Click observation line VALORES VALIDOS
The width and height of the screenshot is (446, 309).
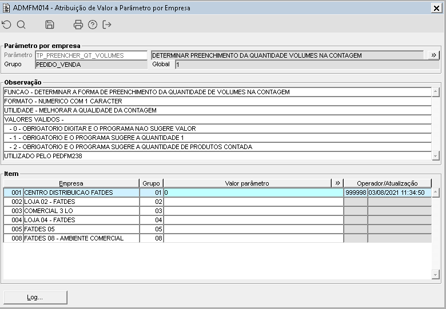218,119
